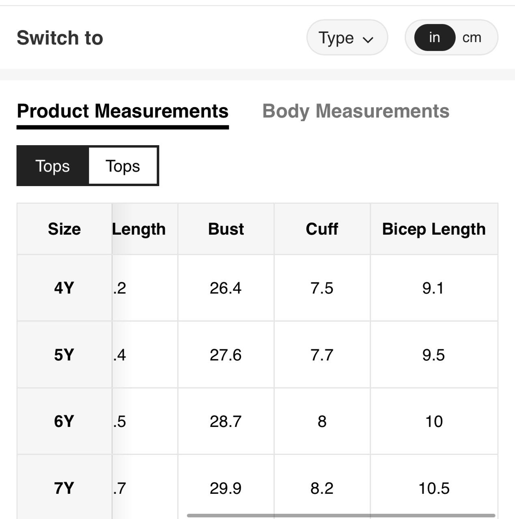Click the Length column header

click(x=140, y=229)
